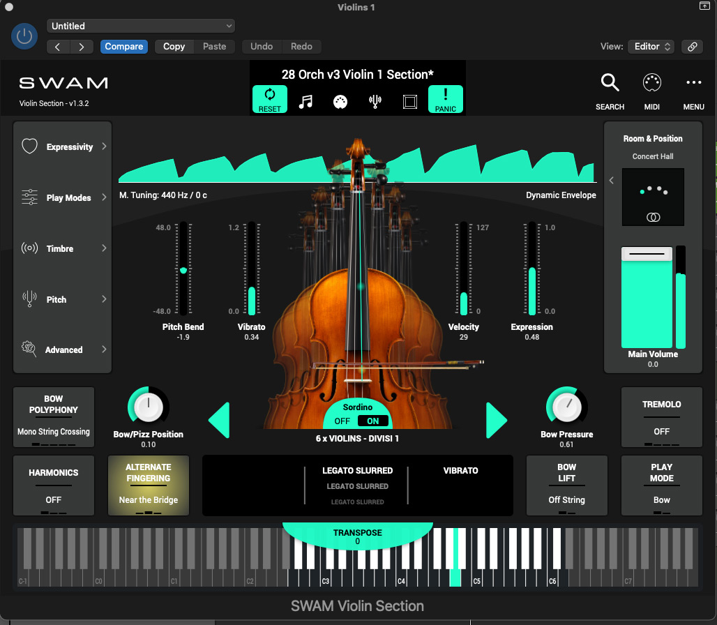Switch Sordino to OFF

(x=342, y=421)
